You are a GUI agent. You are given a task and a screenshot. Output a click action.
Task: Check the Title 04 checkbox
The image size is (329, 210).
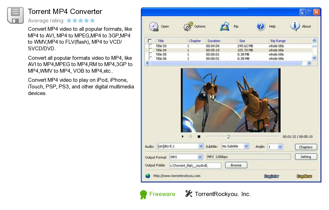coord(150,50)
